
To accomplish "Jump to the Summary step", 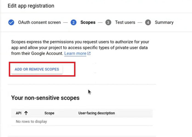I will tap(164, 23).
